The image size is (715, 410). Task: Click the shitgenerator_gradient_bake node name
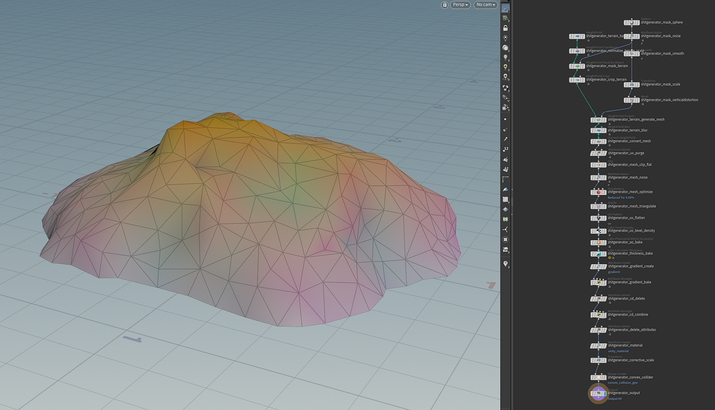coord(629,282)
